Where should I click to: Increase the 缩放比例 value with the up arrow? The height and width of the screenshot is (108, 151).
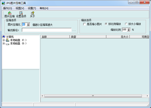click(129, 29)
